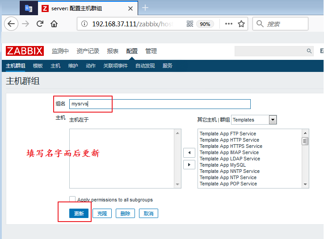Image resolution: width=324 pixels, height=239 pixels.
Task: Go to the browser home page icon
Action: click(54, 24)
